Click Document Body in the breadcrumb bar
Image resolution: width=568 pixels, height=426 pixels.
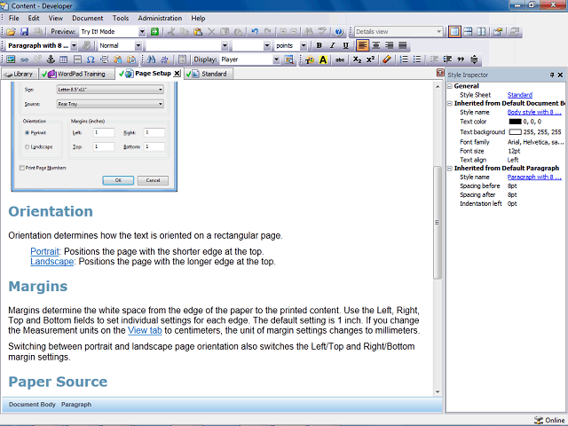coord(32,405)
